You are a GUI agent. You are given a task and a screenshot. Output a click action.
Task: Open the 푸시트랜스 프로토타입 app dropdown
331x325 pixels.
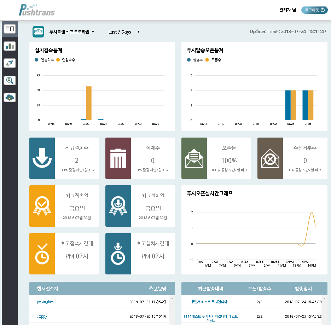(72, 32)
